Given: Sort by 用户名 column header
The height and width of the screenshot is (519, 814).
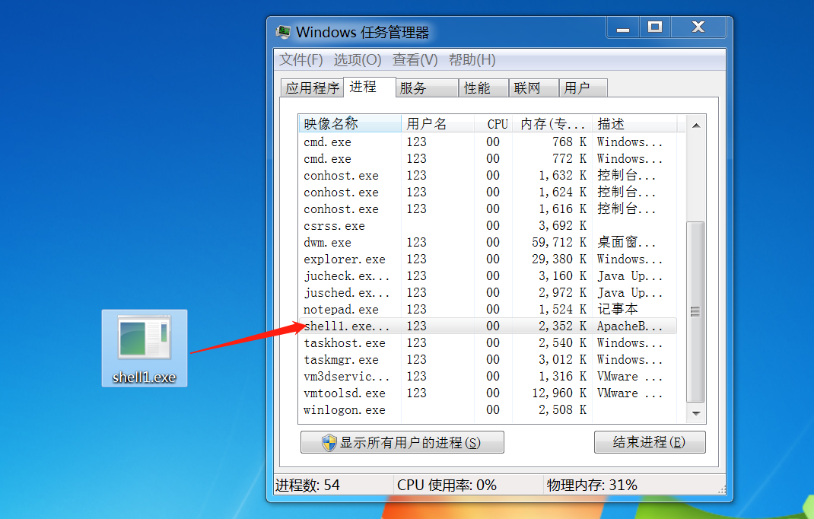Looking at the screenshot, I should click(437, 123).
